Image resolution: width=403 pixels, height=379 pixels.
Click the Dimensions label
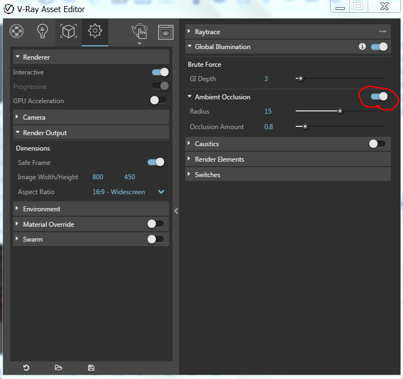[33, 148]
